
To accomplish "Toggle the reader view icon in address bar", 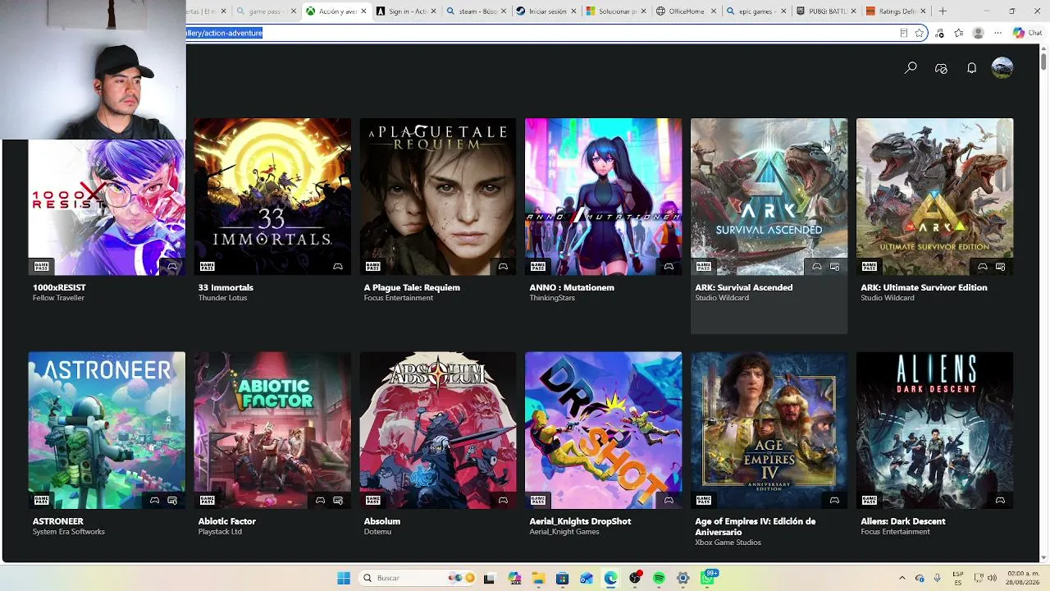I will pyautogui.click(x=903, y=33).
